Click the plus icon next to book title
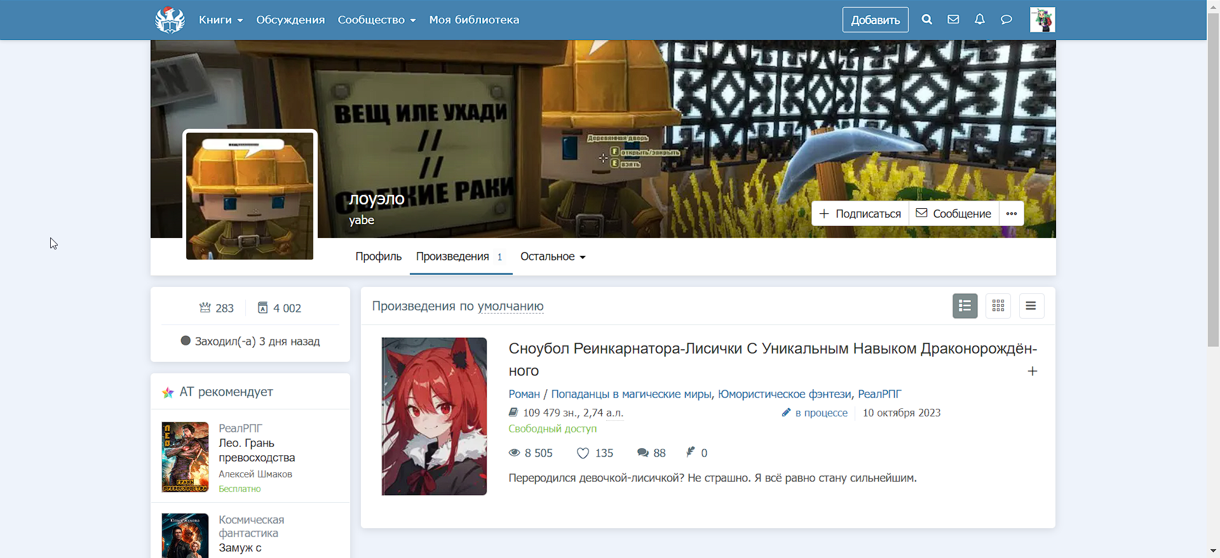The height and width of the screenshot is (558, 1220). 1033,371
